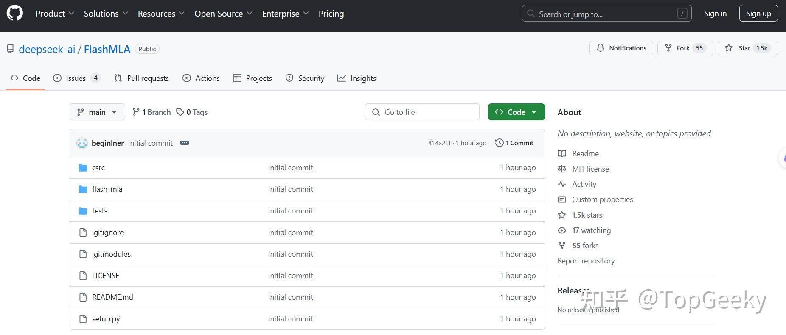Open the README.md file link

point(112,297)
